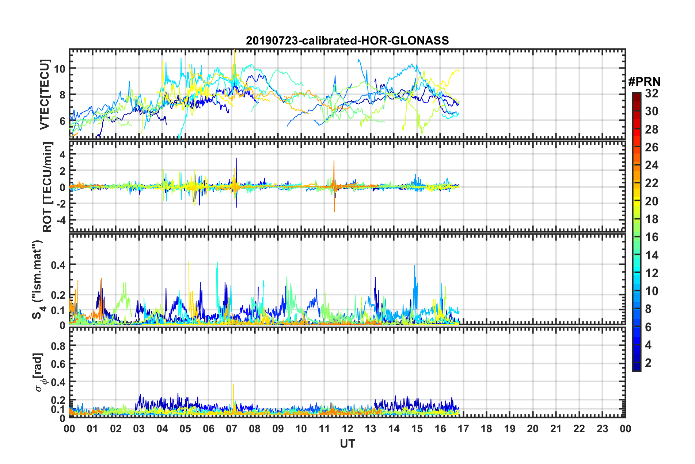Click x-axis tick label 03
The height and width of the screenshot is (464, 695).
(x=139, y=429)
